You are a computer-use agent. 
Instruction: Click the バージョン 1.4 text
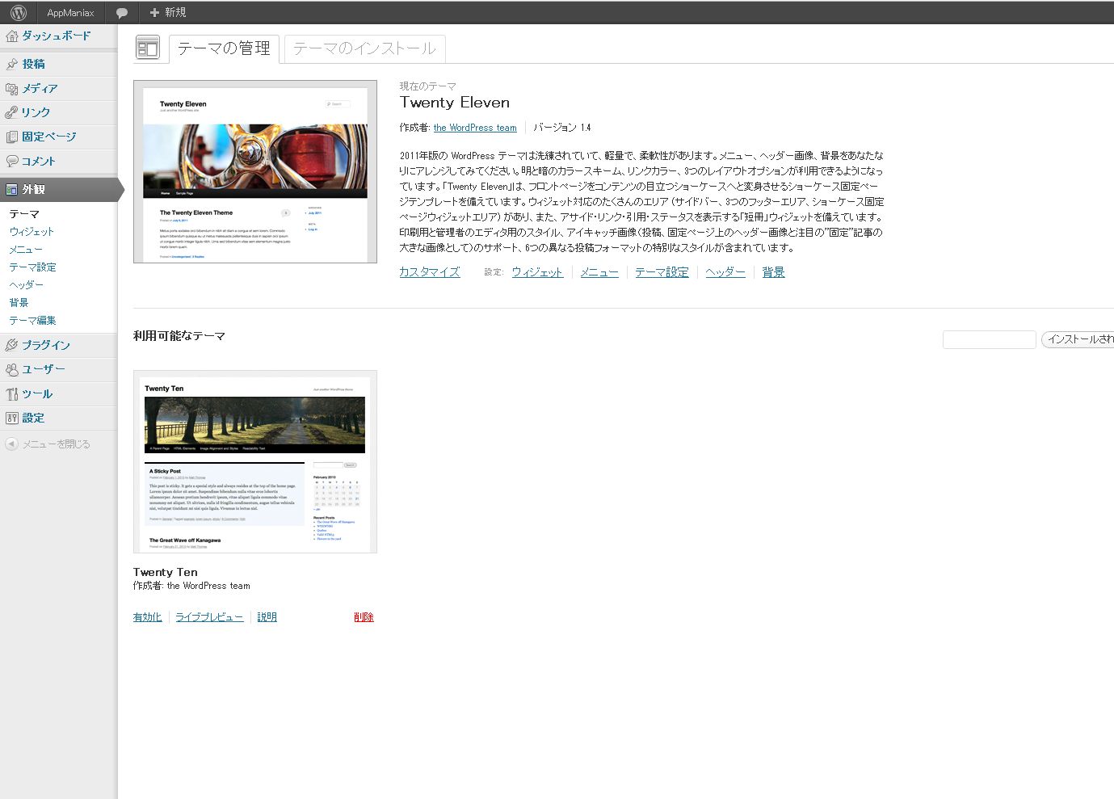click(x=562, y=128)
